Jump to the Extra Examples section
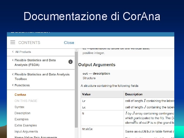Viewport: 184px width, 138px height. pyautogui.click(x=26, y=125)
